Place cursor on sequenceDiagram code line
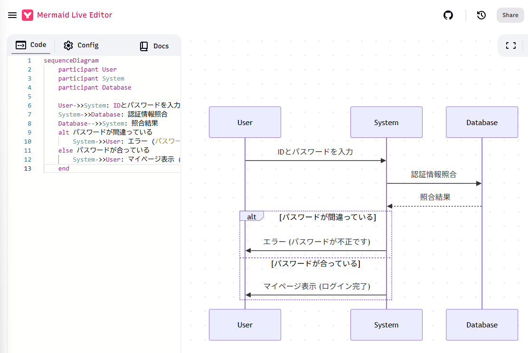This screenshot has height=353, width=528. click(71, 61)
